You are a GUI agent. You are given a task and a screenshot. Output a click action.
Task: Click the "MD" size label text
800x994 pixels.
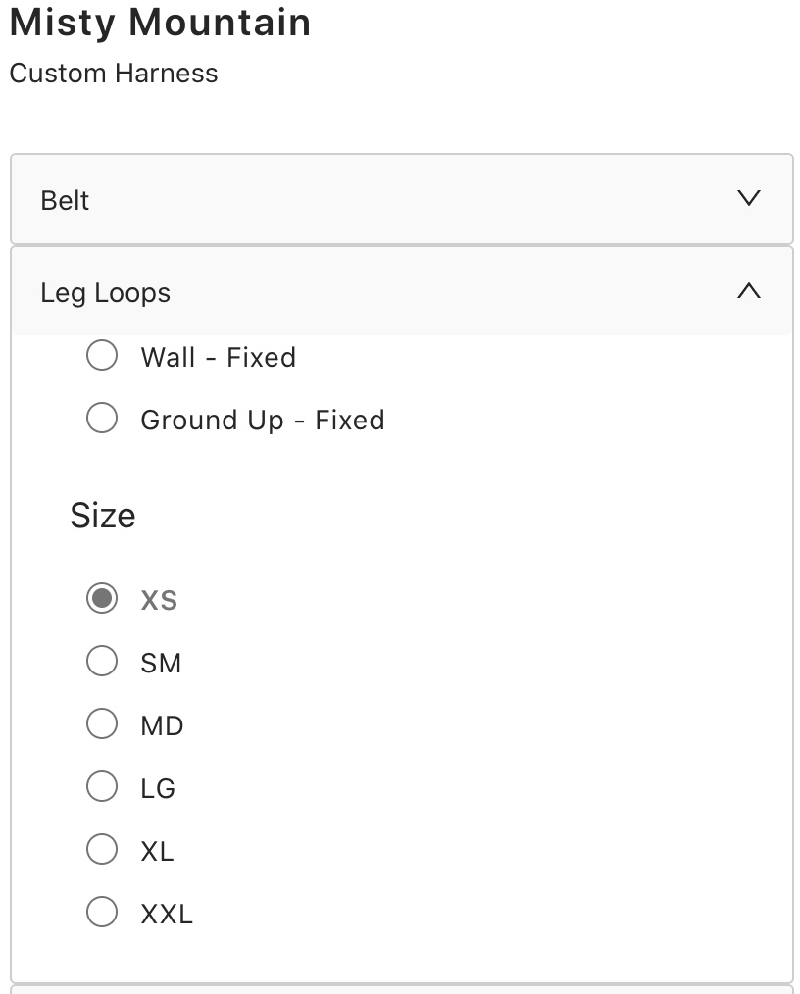point(162,726)
